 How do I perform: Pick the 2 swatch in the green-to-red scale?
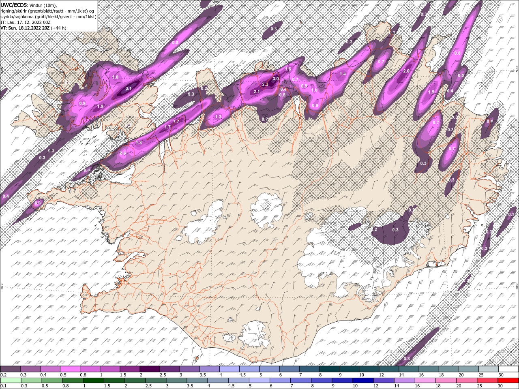coord(135,380)
